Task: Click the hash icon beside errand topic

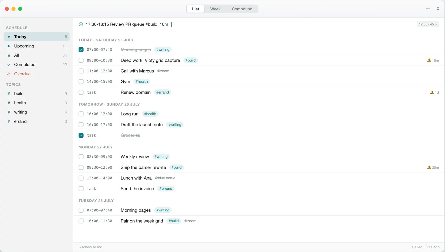Action: point(9,121)
